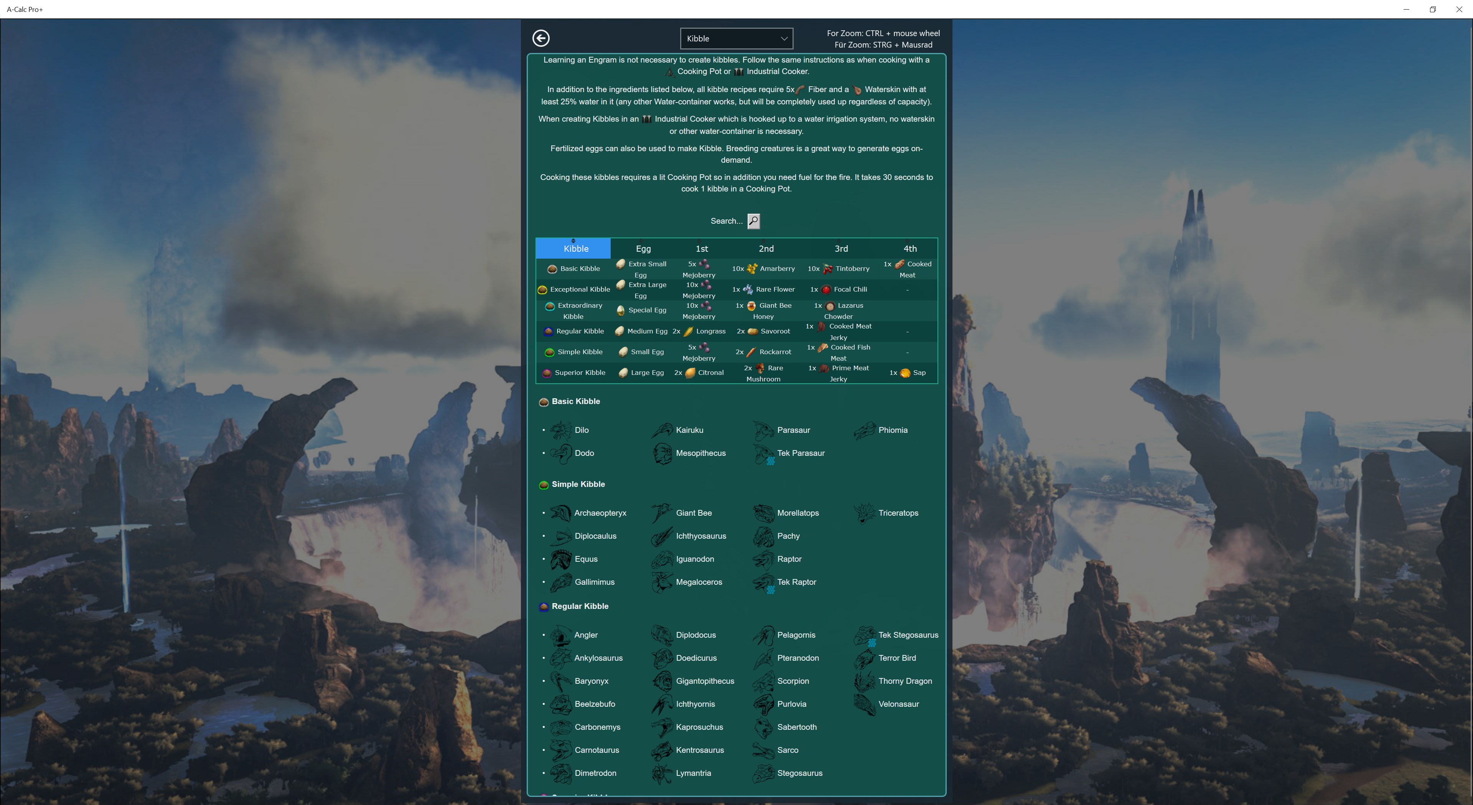Click the Kibble dropdown chevron arrow
Screen dimensions: 1473x805
coord(784,38)
